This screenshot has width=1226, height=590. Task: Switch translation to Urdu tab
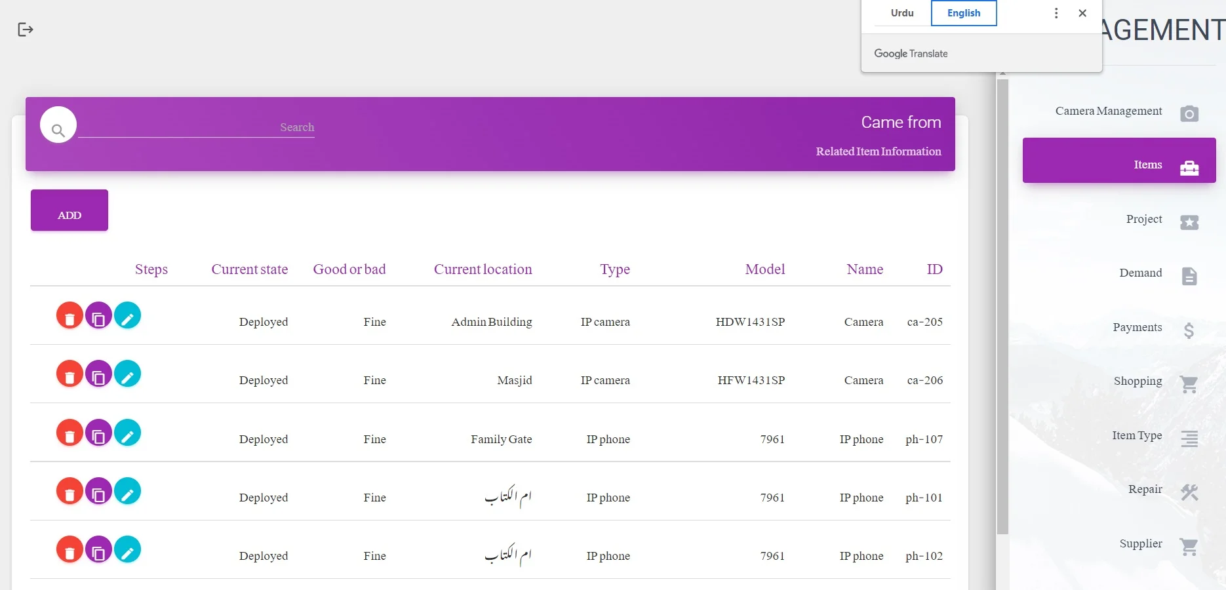(x=901, y=13)
